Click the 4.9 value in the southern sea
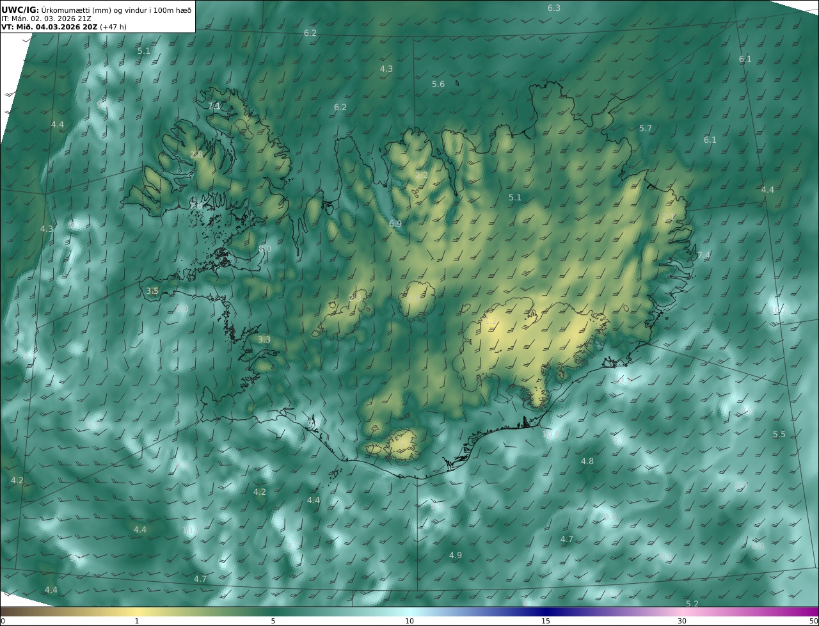 456,555
